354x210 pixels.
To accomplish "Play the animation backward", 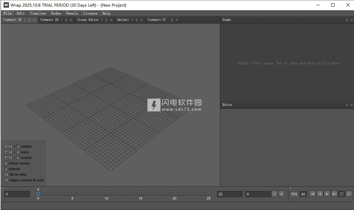I will tap(320, 194).
